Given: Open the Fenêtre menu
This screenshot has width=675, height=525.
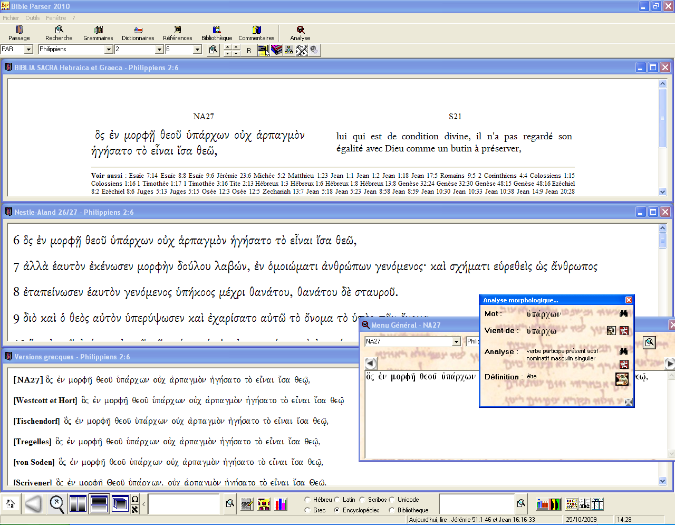Looking at the screenshot, I should (x=56, y=18).
